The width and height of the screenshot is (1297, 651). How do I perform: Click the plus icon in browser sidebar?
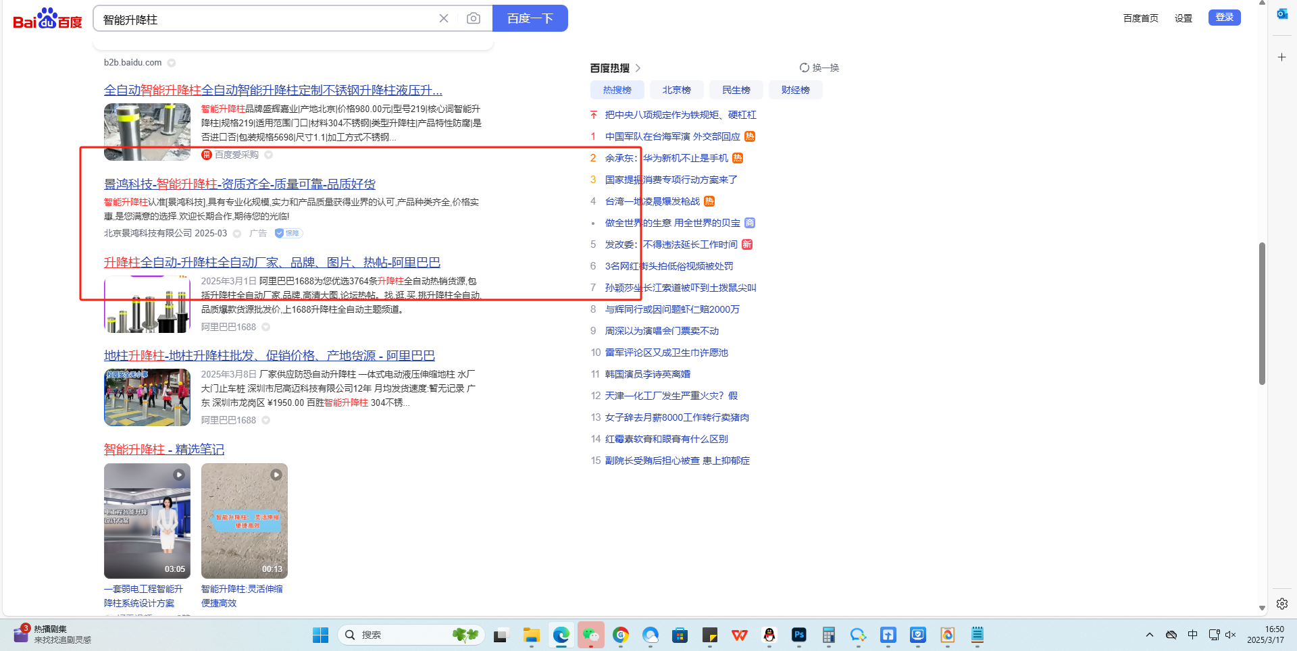click(x=1281, y=57)
